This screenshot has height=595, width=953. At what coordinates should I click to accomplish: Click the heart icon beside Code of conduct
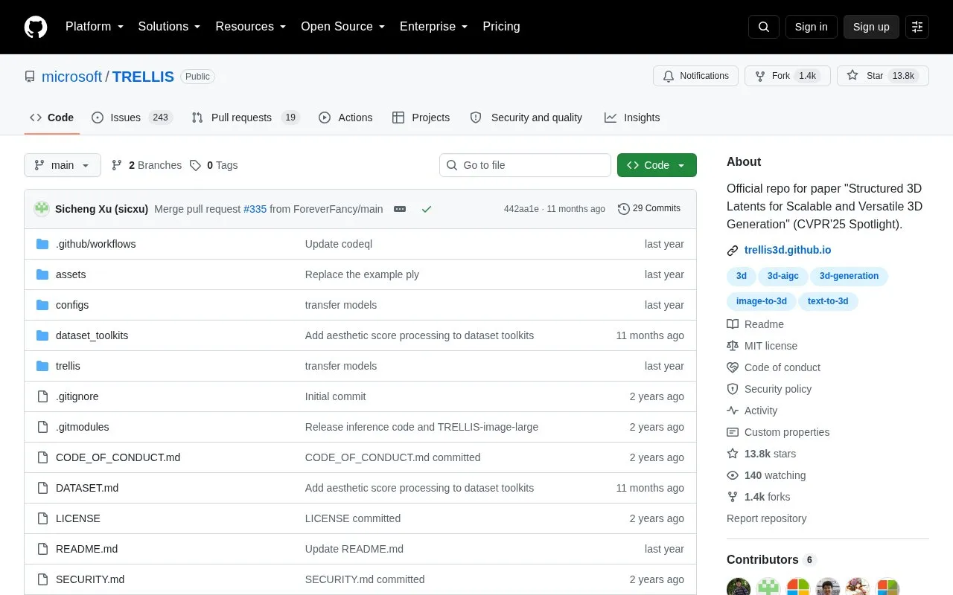click(733, 367)
